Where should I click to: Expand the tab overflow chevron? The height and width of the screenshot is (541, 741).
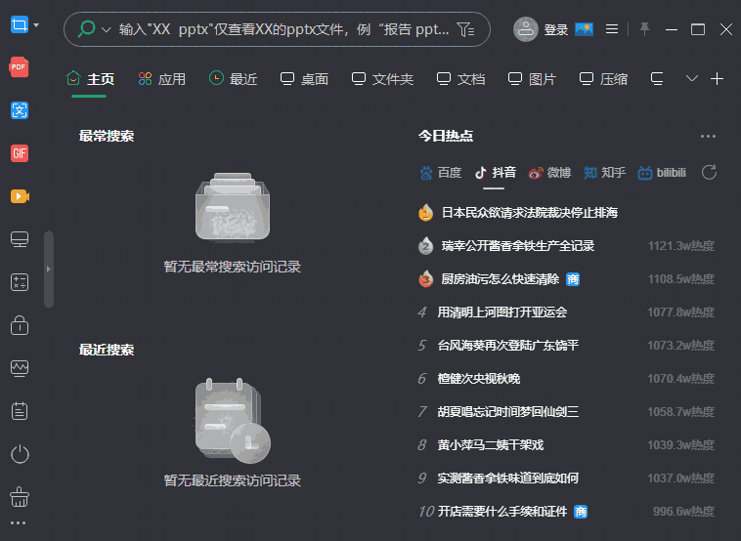coord(692,78)
